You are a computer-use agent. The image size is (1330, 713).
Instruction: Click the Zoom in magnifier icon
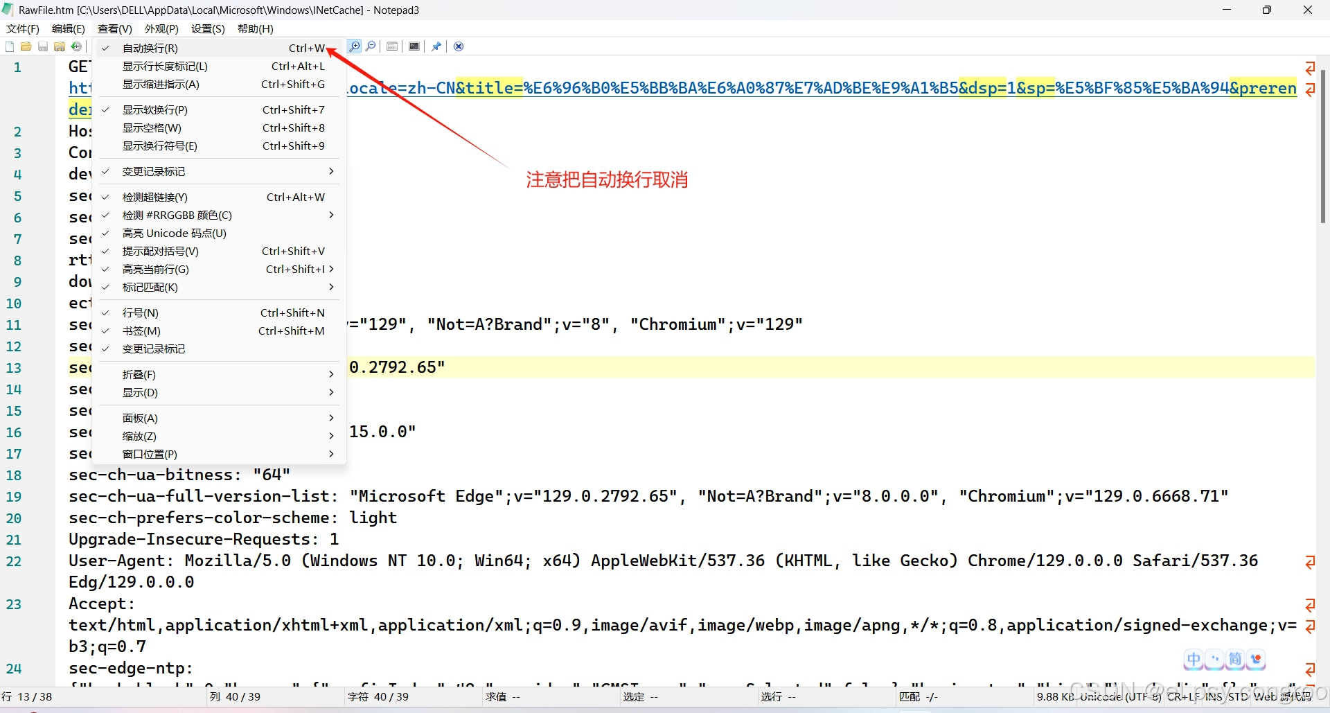[x=355, y=46]
